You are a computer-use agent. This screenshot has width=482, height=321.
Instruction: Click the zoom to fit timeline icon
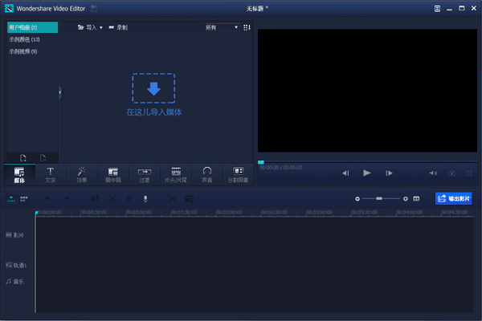click(x=416, y=199)
